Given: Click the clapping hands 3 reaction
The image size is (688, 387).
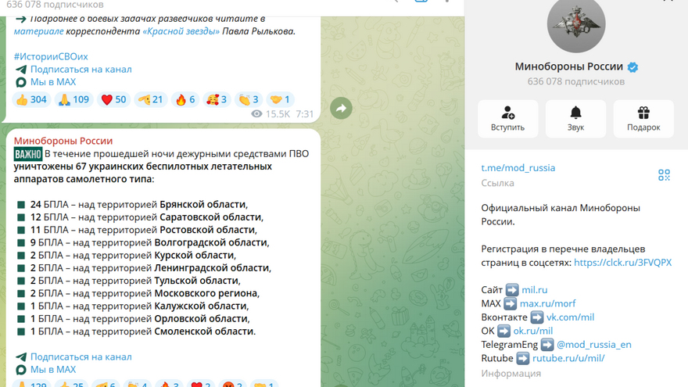Looking at the screenshot, I should pos(249,99).
